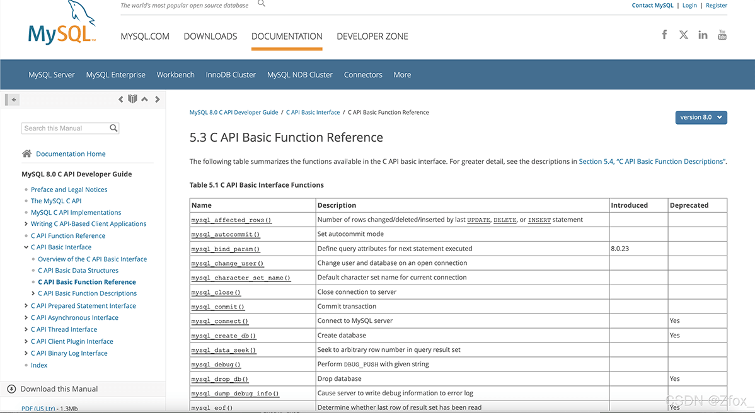The width and height of the screenshot is (755, 413).
Task: Expand C API Binary Log Interface
Action: [x=26, y=353]
